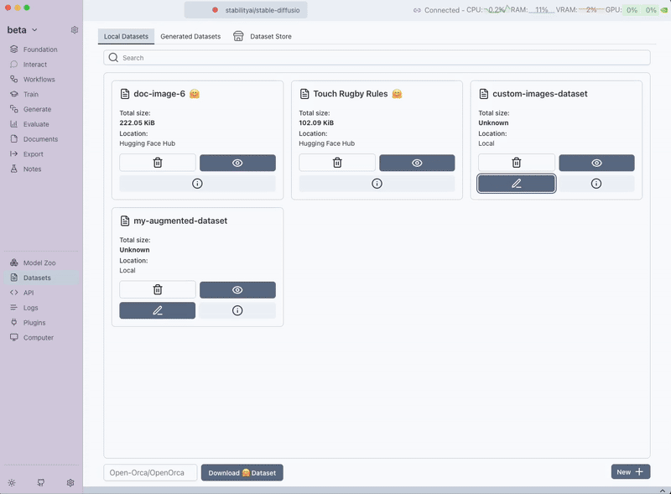Edit the my-augmented-dataset
The image size is (671, 494).
[158, 310]
